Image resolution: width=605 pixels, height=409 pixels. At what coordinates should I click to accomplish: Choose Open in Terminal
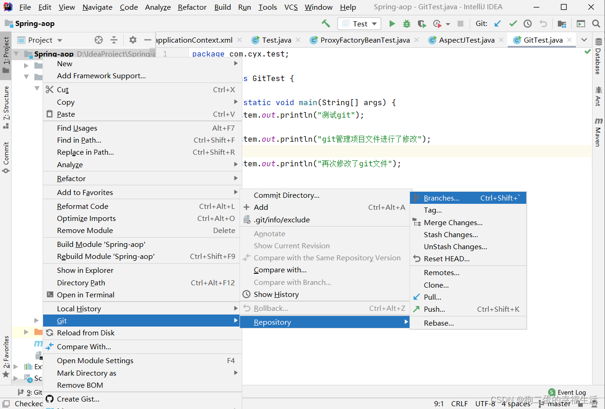tap(142, 295)
